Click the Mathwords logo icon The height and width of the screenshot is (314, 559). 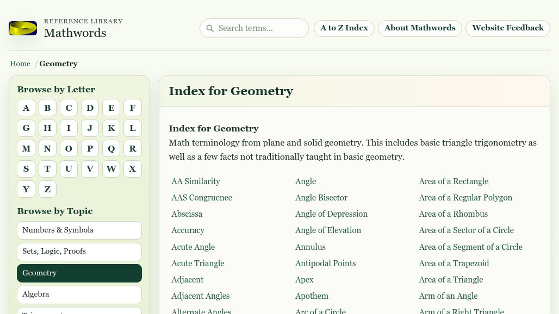[23, 28]
